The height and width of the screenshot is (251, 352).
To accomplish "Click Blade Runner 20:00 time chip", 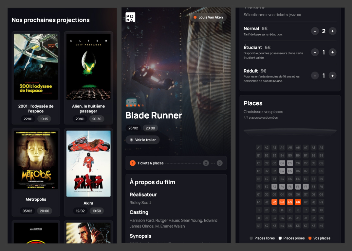I will [150, 128].
